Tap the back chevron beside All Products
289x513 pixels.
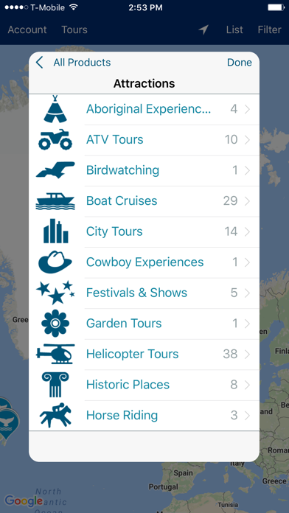pyautogui.click(x=39, y=62)
